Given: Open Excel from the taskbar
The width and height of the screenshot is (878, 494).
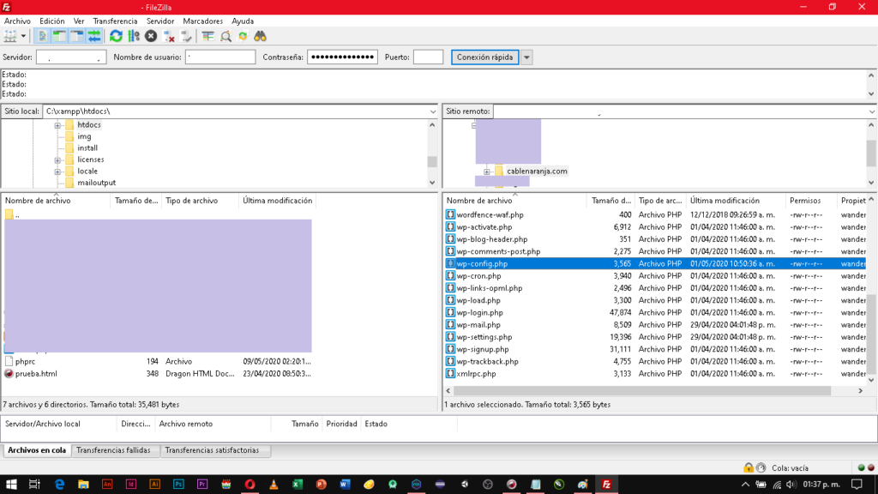Looking at the screenshot, I should coord(298,485).
